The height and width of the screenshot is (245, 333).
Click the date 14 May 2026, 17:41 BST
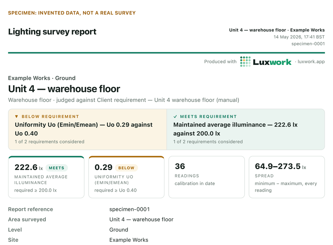[299, 37]
